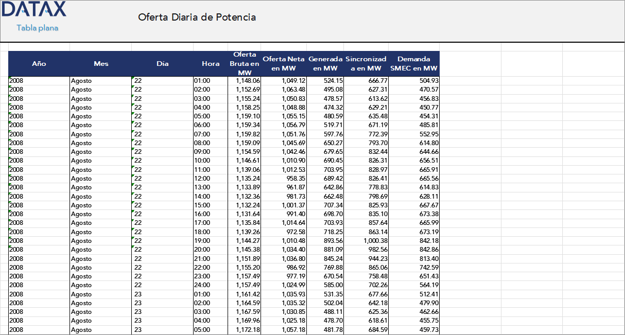Select the Mes column header
Viewport: 625px width, 335px height.
click(101, 64)
